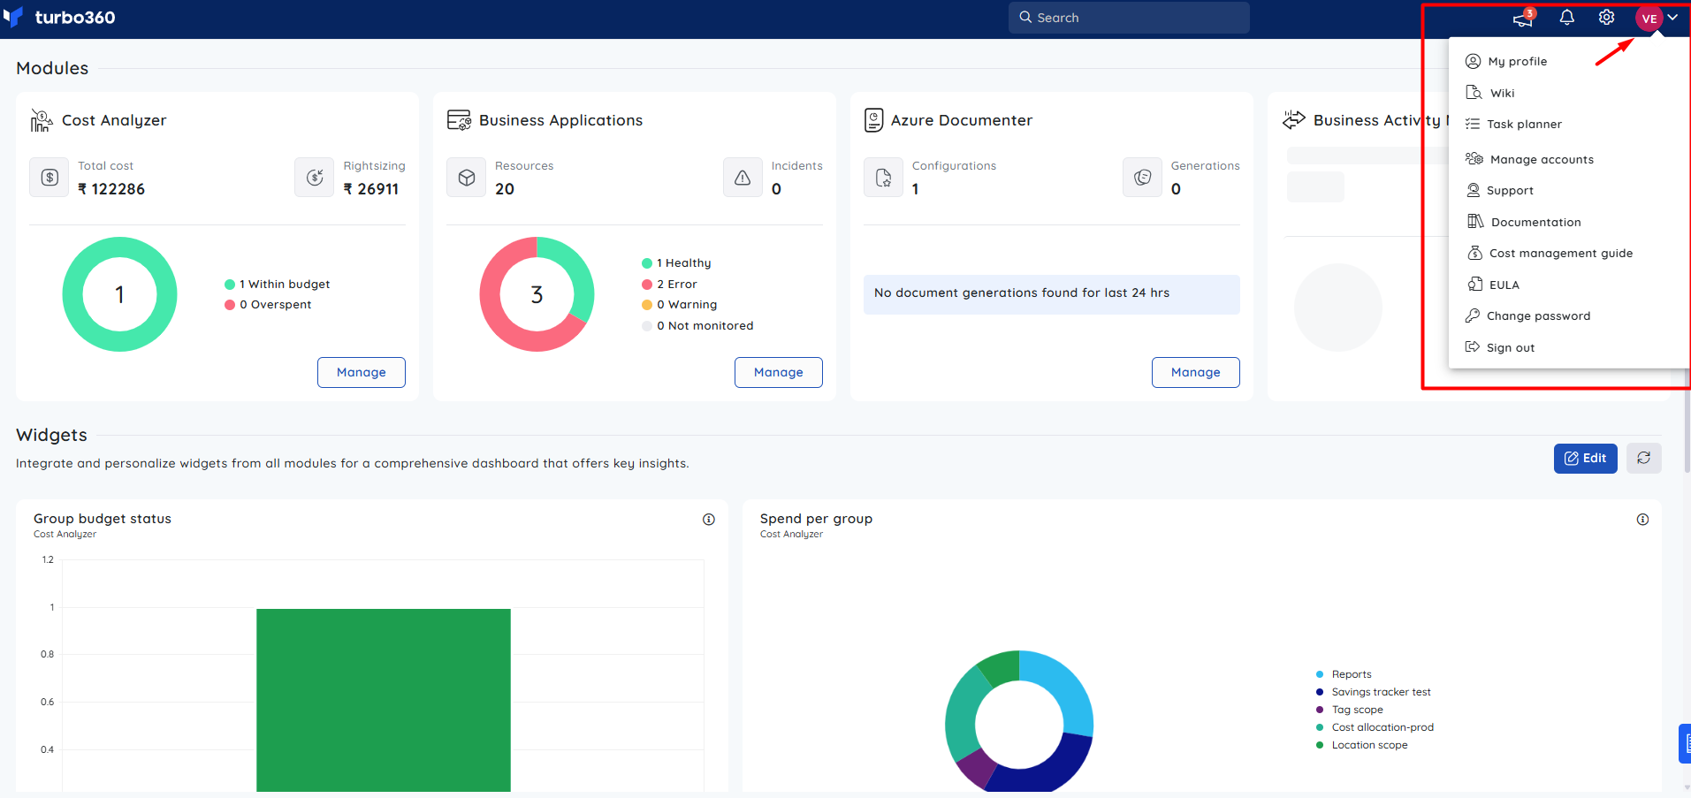The width and height of the screenshot is (1691, 798).
Task: Open the announcements megaphone icon
Action: [1522, 18]
